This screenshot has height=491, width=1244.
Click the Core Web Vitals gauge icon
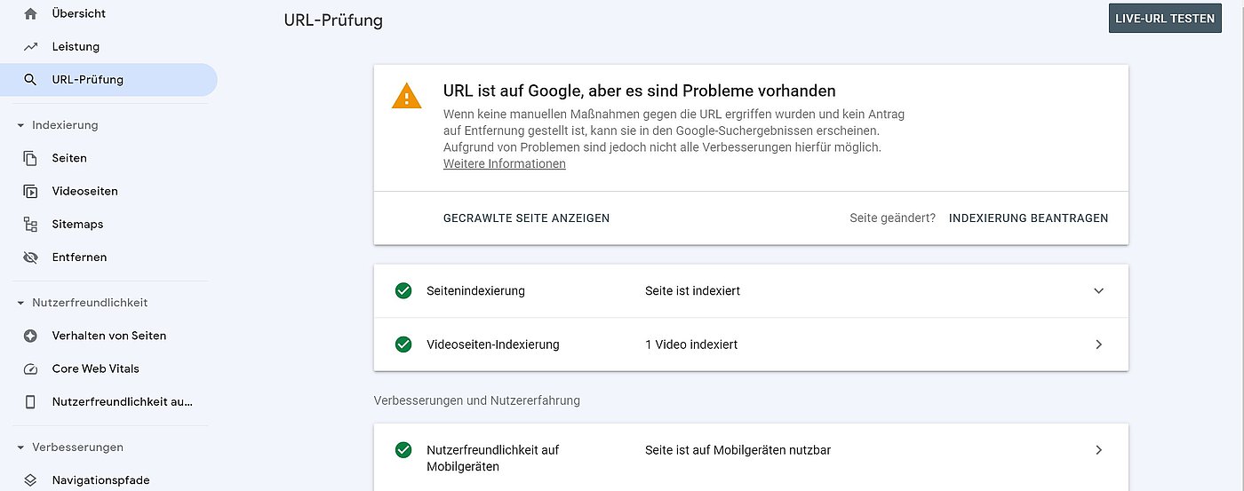tap(31, 368)
